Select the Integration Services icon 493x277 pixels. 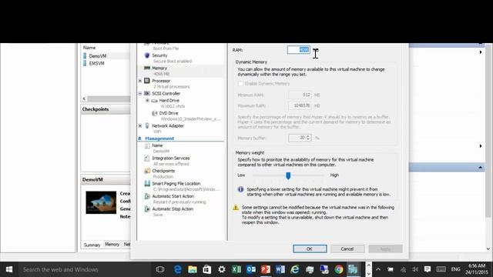point(147,159)
